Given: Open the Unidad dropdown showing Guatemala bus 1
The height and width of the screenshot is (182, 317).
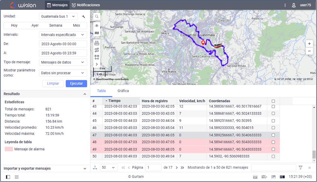Looking at the screenshot, I should [58, 16].
